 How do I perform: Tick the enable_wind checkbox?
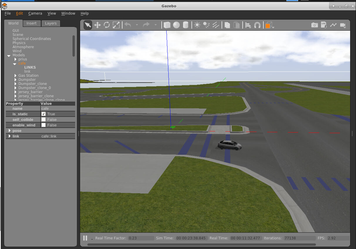click(x=44, y=125)
